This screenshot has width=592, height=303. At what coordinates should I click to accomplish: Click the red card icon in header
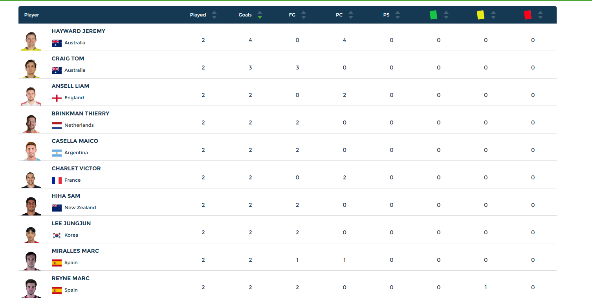[528, 15]
